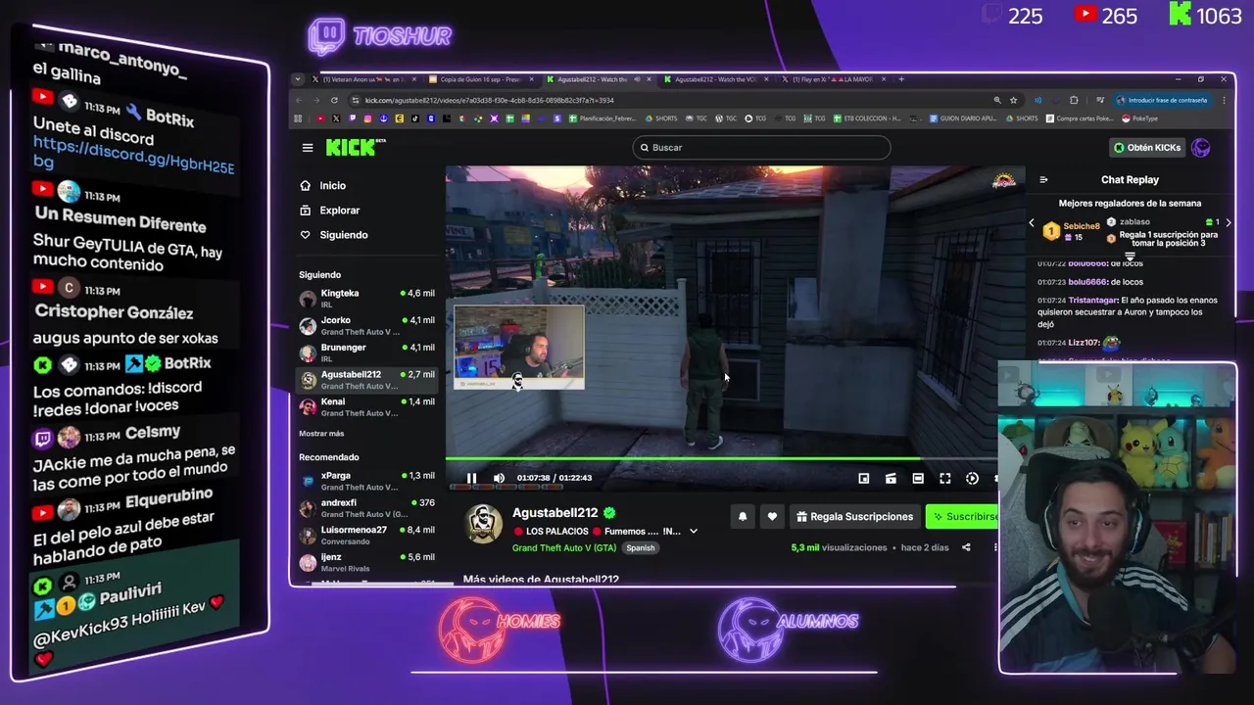
Task: Focus the Buscar search field
Action: coord(762,148)
